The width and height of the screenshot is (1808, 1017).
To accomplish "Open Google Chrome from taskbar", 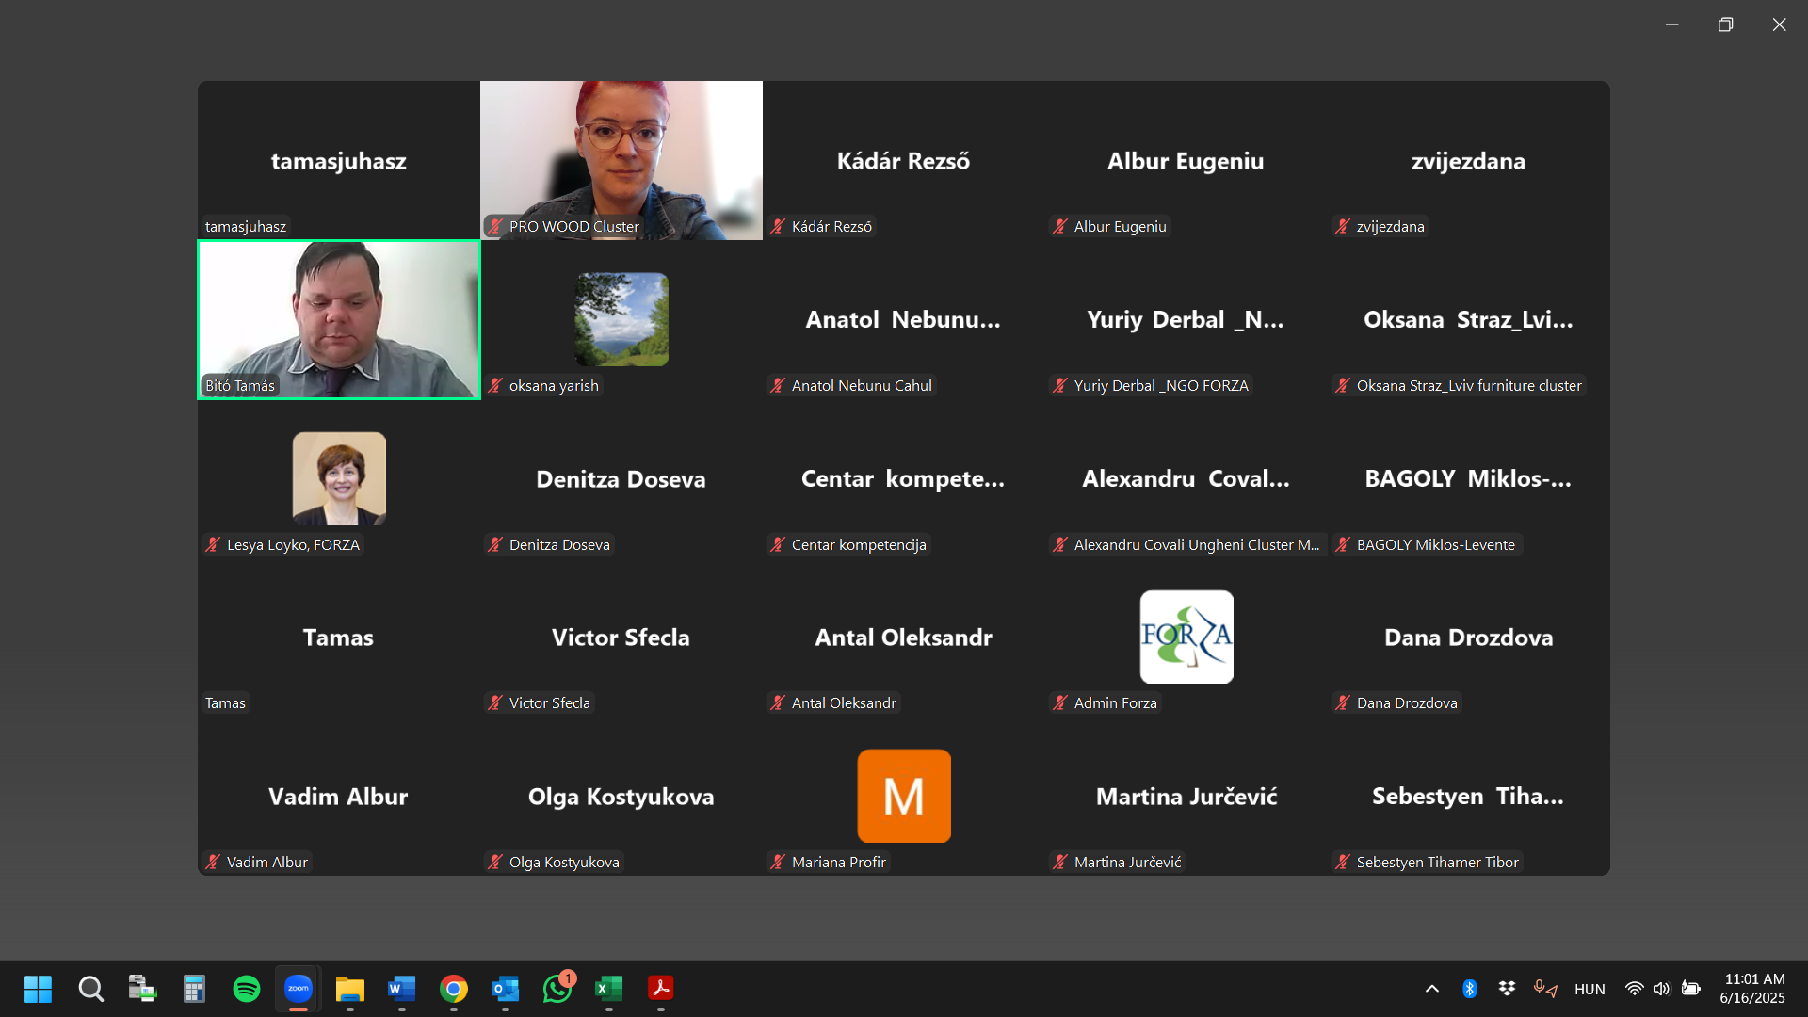I will [453, 989].
